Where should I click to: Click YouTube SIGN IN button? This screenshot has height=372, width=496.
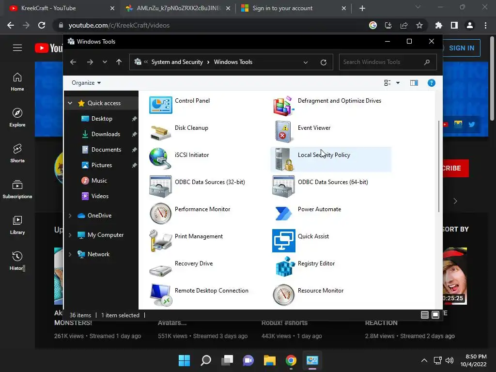point(462,48)
